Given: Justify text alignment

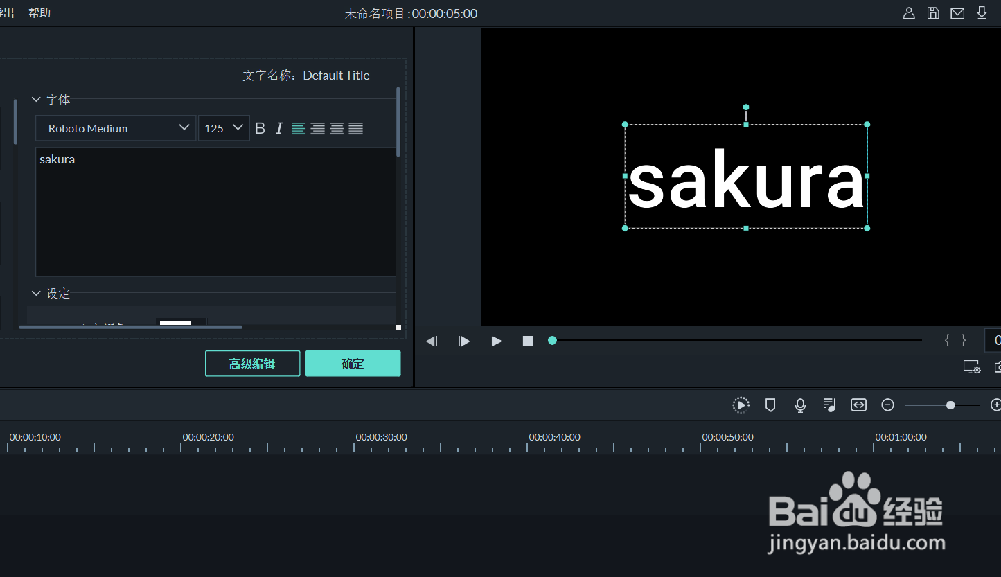Looking at the screenshot, I should 356,128.
